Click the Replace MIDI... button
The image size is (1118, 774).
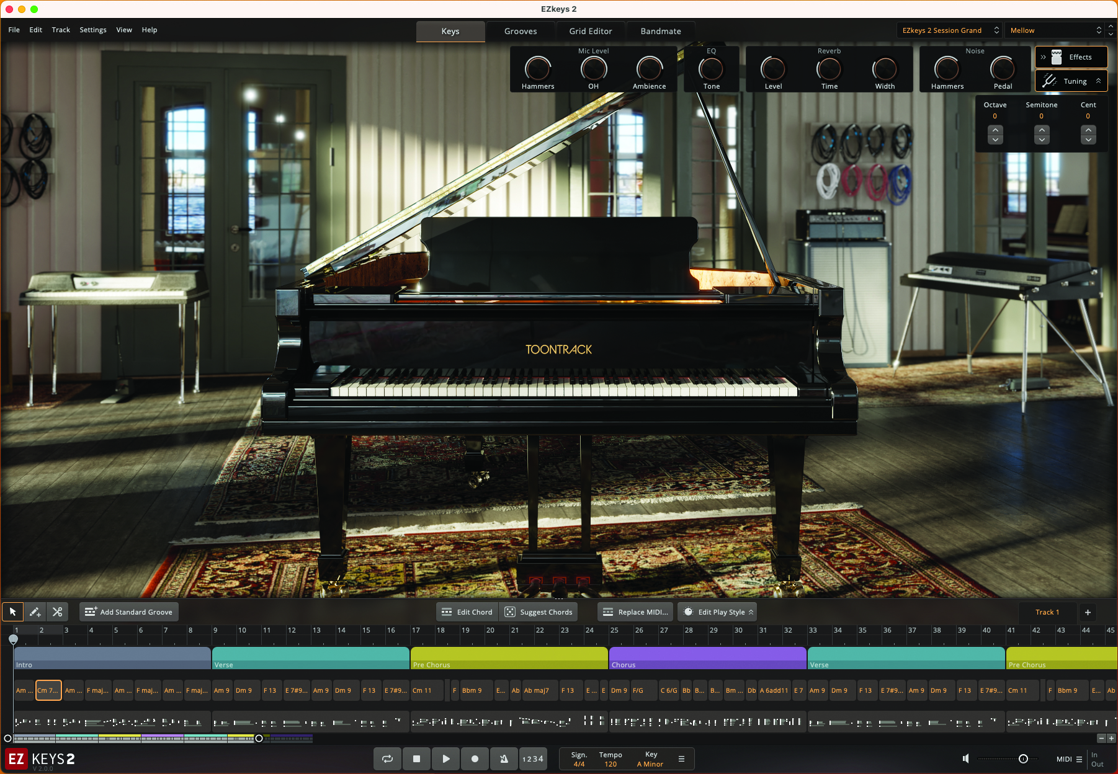636,612
